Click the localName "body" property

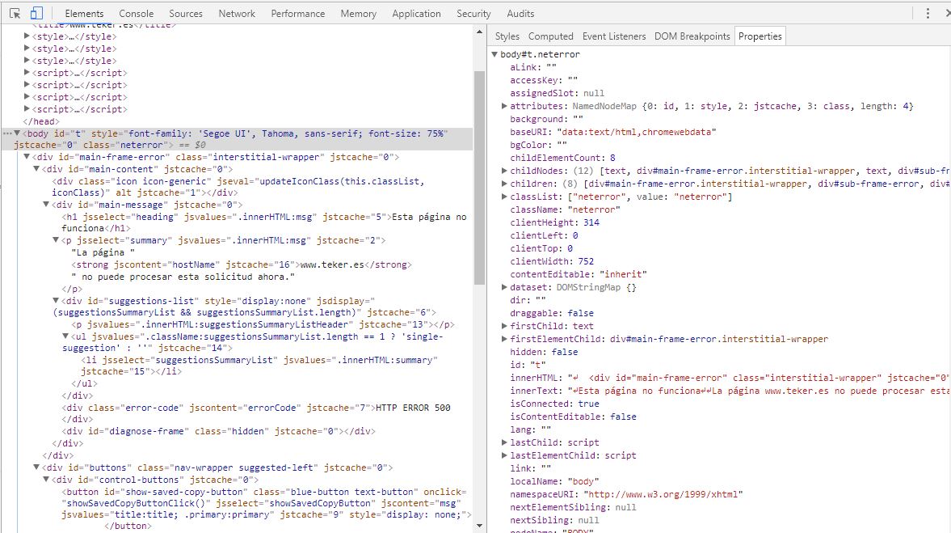(x=554, y=481)
